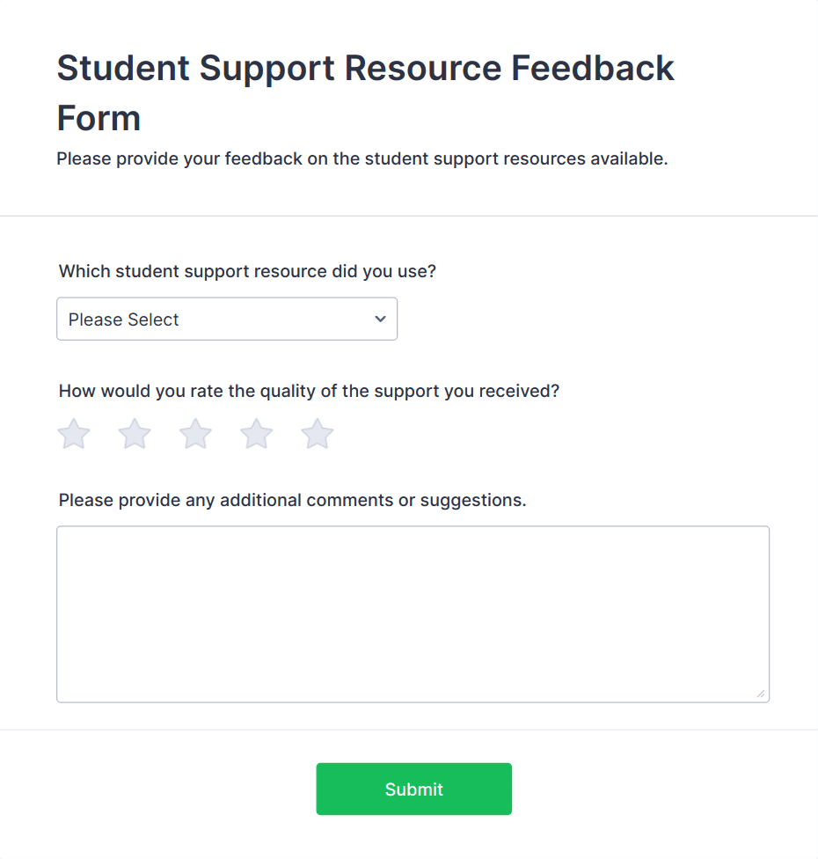818x859 pixels.
Task: Open the student support resource dropdown
Action: tap(227, 319)
